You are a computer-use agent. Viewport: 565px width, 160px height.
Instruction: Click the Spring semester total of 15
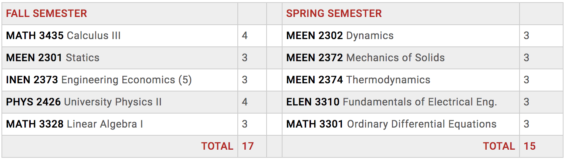pyautogui.click(x=530, y=146)
